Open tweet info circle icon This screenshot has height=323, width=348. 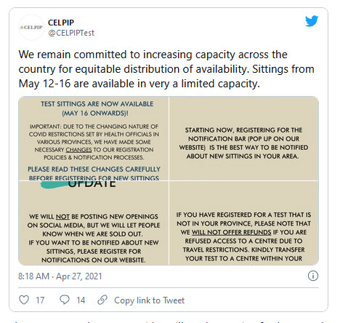(313, 276)
